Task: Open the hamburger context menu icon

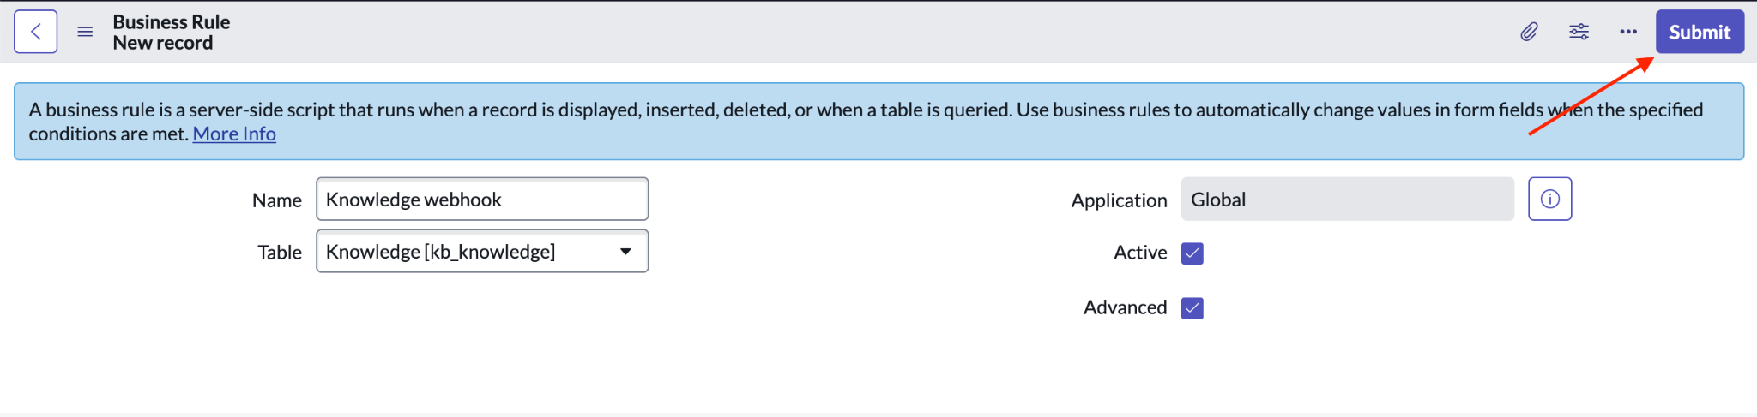Action: [x=85, y=32]
